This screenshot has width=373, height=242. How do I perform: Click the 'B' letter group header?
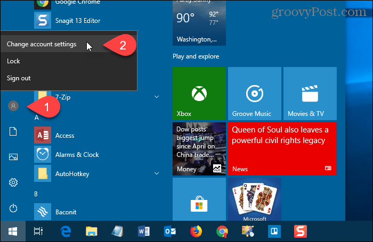click(x=36, y=194)
